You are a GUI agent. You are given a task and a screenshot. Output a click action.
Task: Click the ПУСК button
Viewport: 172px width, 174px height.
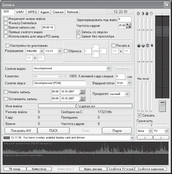pos(53,131)
